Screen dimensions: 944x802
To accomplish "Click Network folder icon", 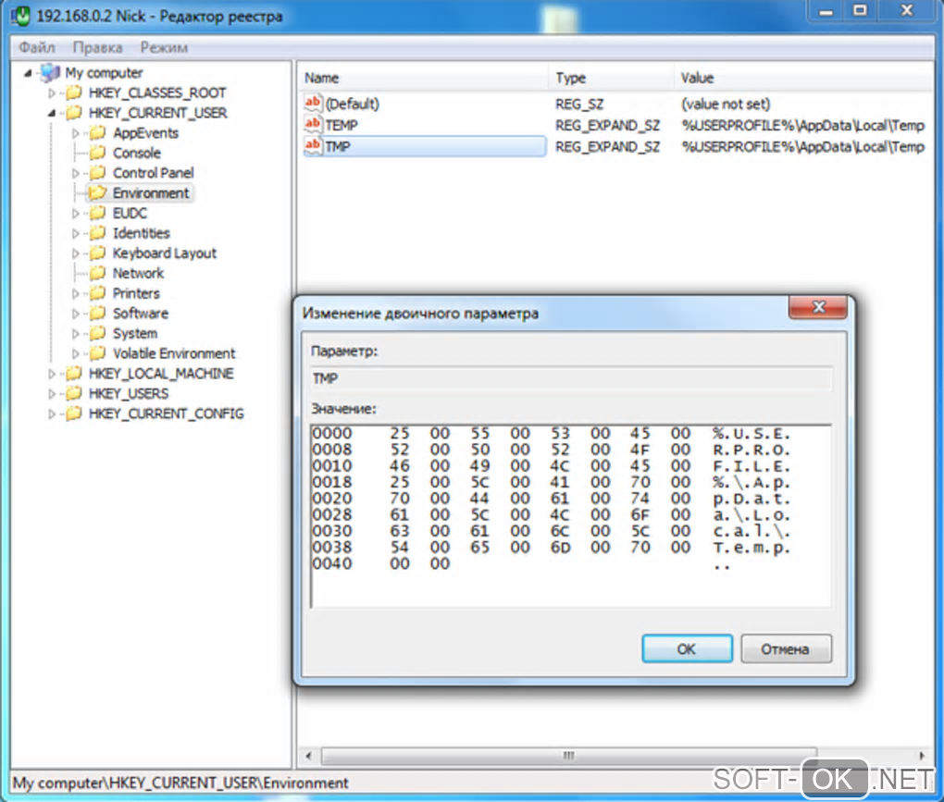I will coord(97,273).
